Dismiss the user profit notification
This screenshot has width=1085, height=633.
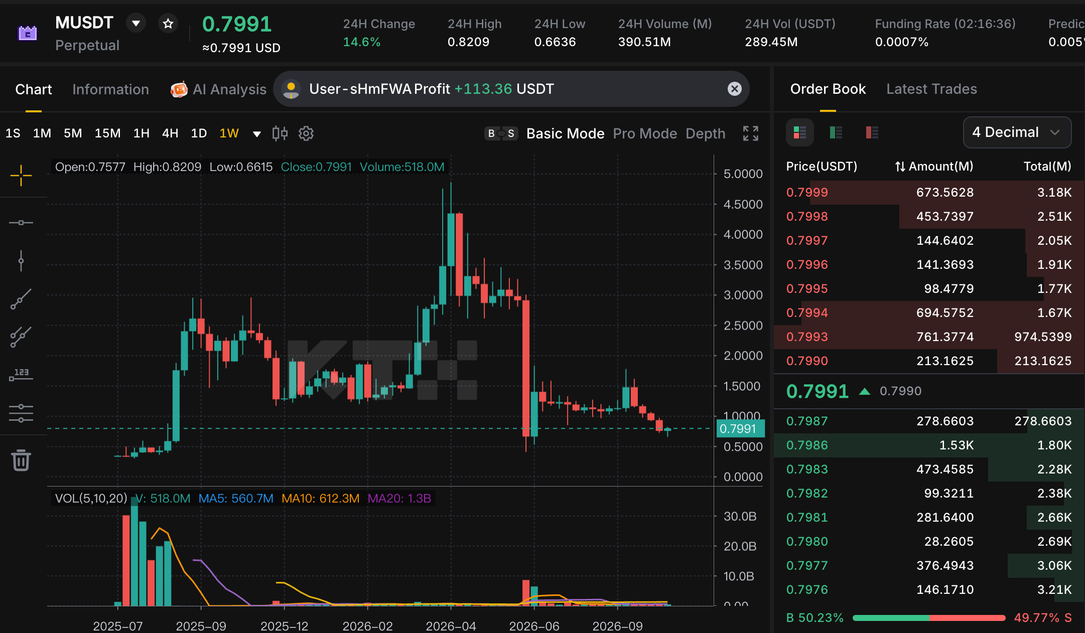pos(735,89)
